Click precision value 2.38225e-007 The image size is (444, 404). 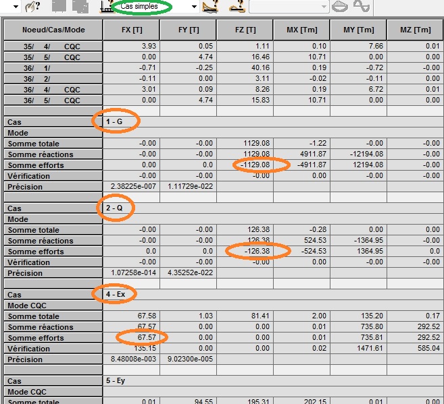pyautogui.click(x=132, y=186)
